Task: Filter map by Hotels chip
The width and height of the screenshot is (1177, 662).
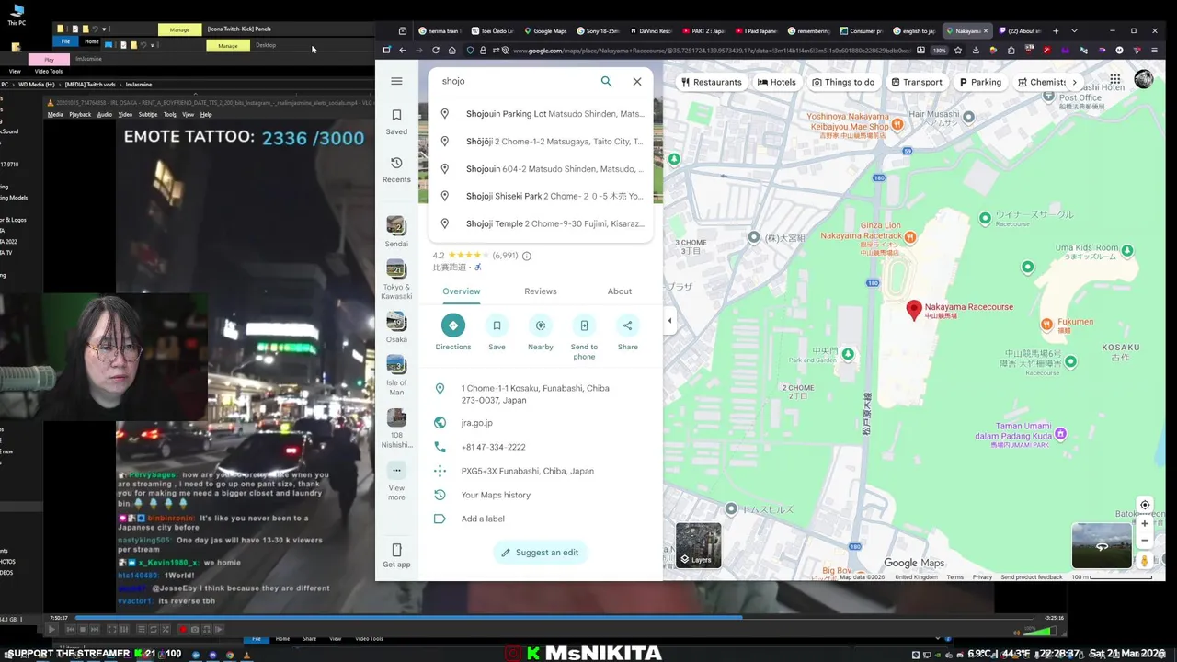Action: click(x=776, y=82)
